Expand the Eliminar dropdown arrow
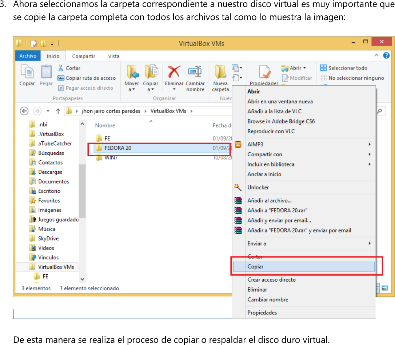Viewport: 395px width, 345px height. 174,89
